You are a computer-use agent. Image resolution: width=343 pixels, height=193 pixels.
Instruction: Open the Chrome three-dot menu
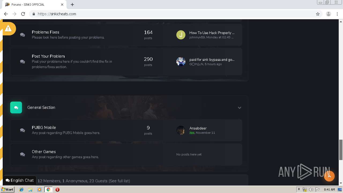337,14
